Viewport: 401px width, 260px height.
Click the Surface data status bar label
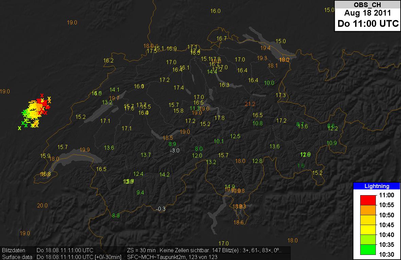[x=17, y=257]
